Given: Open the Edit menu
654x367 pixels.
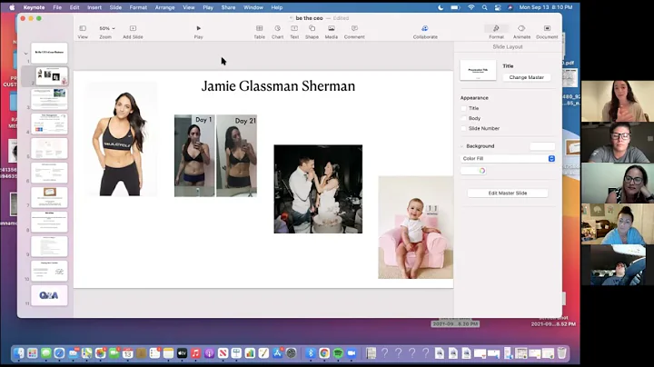Looking at the screenshot, I should (74, 7).
